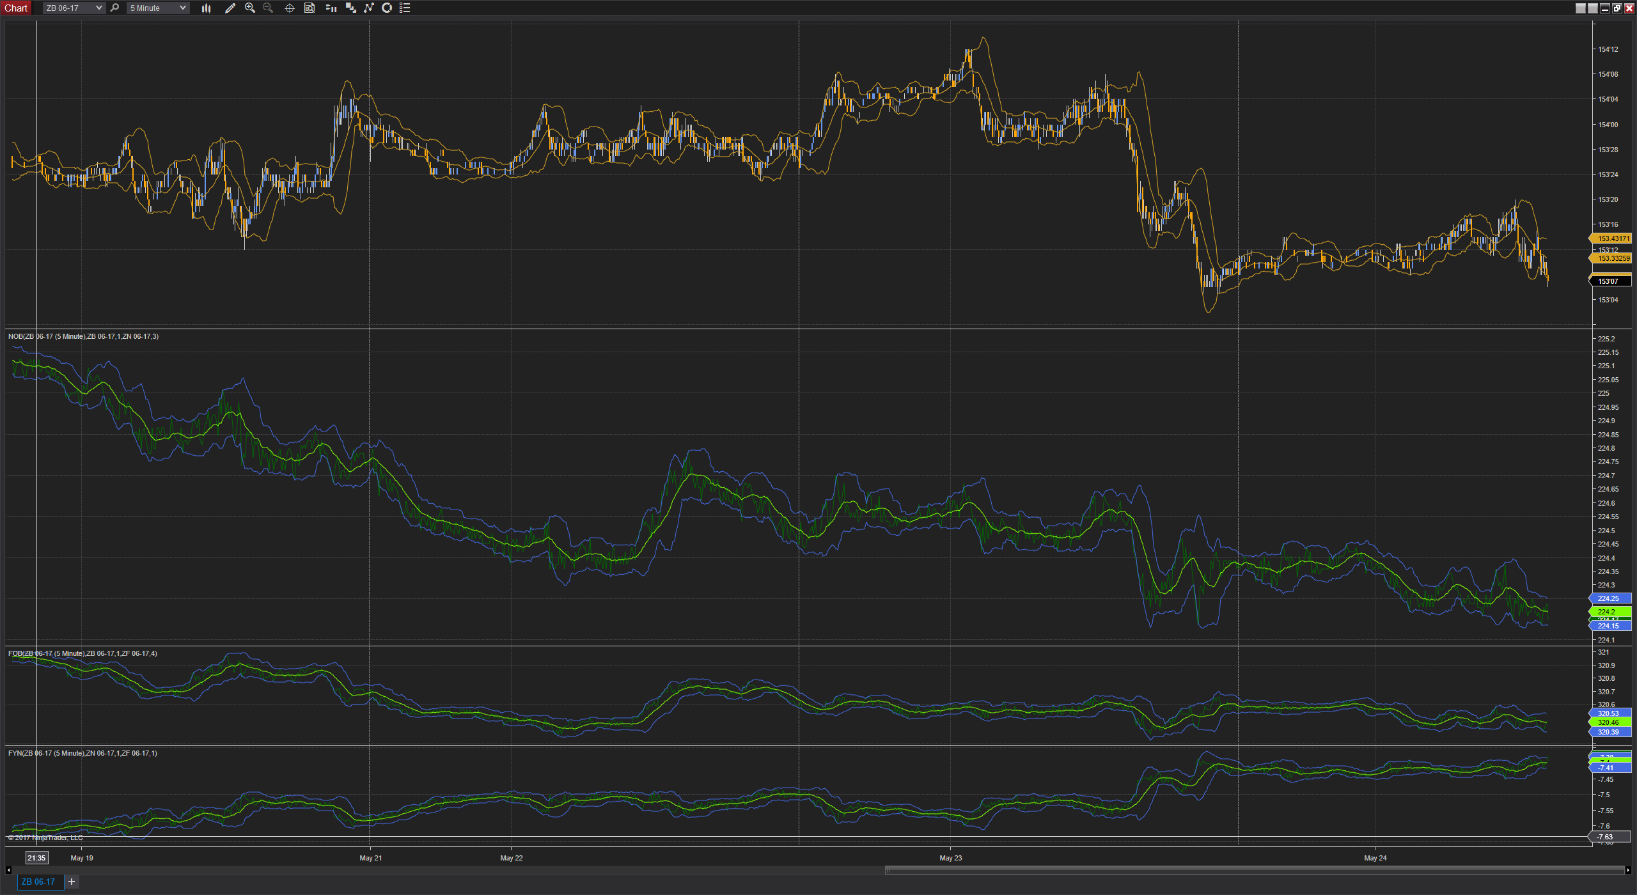
Task: Open the Data Series overlapping squares icon
Action: pyautogui.click(x=350, y=8)
